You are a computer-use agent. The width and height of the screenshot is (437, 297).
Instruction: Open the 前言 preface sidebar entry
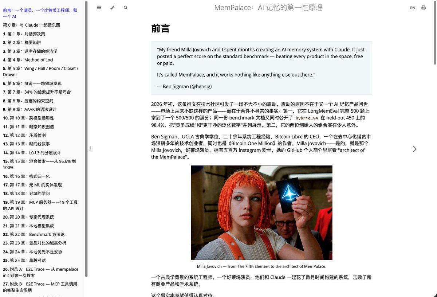click(x=40, y=13)
